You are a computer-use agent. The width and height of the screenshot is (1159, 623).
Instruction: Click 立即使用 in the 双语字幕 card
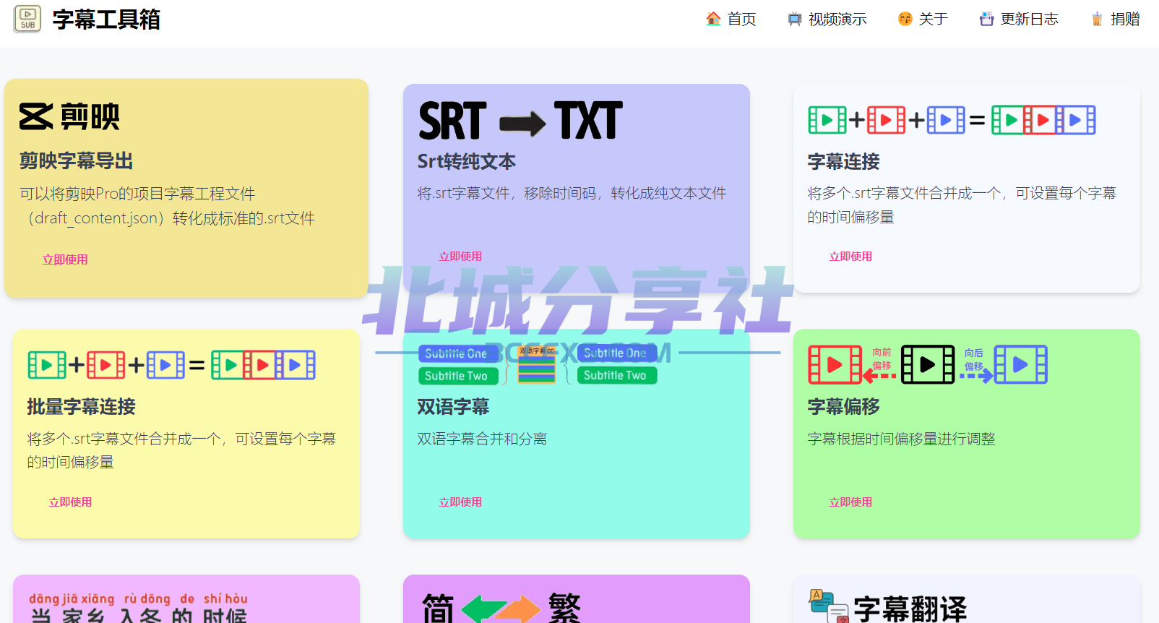460,502
